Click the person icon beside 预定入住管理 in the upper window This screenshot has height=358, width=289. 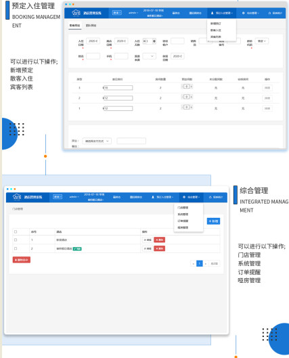pos(212,13)
